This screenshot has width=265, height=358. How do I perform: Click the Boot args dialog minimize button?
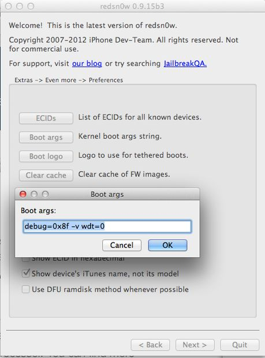[x=34, y=194]
